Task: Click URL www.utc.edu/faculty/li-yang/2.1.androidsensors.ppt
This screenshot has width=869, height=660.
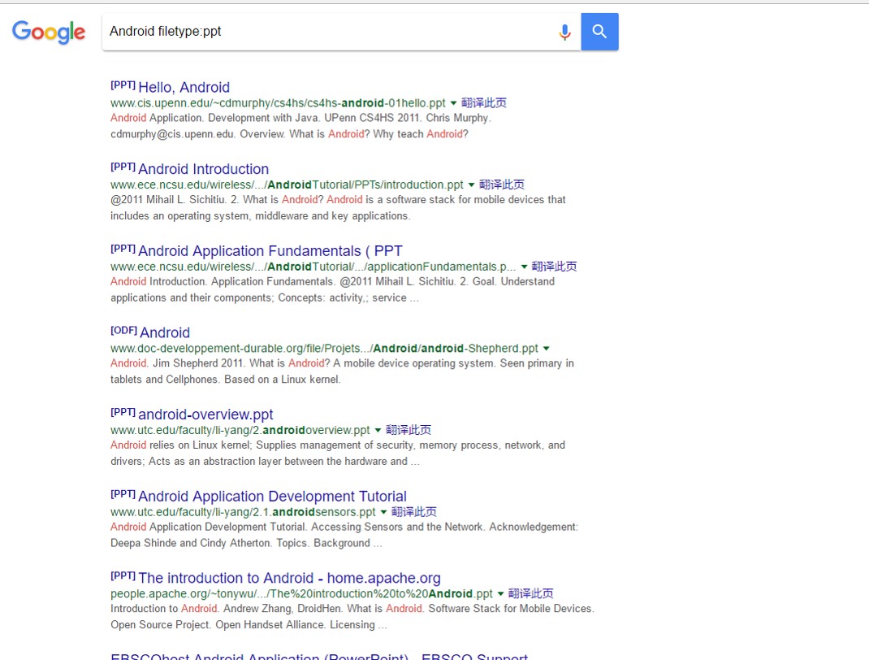Action: (x=243, y=512)
